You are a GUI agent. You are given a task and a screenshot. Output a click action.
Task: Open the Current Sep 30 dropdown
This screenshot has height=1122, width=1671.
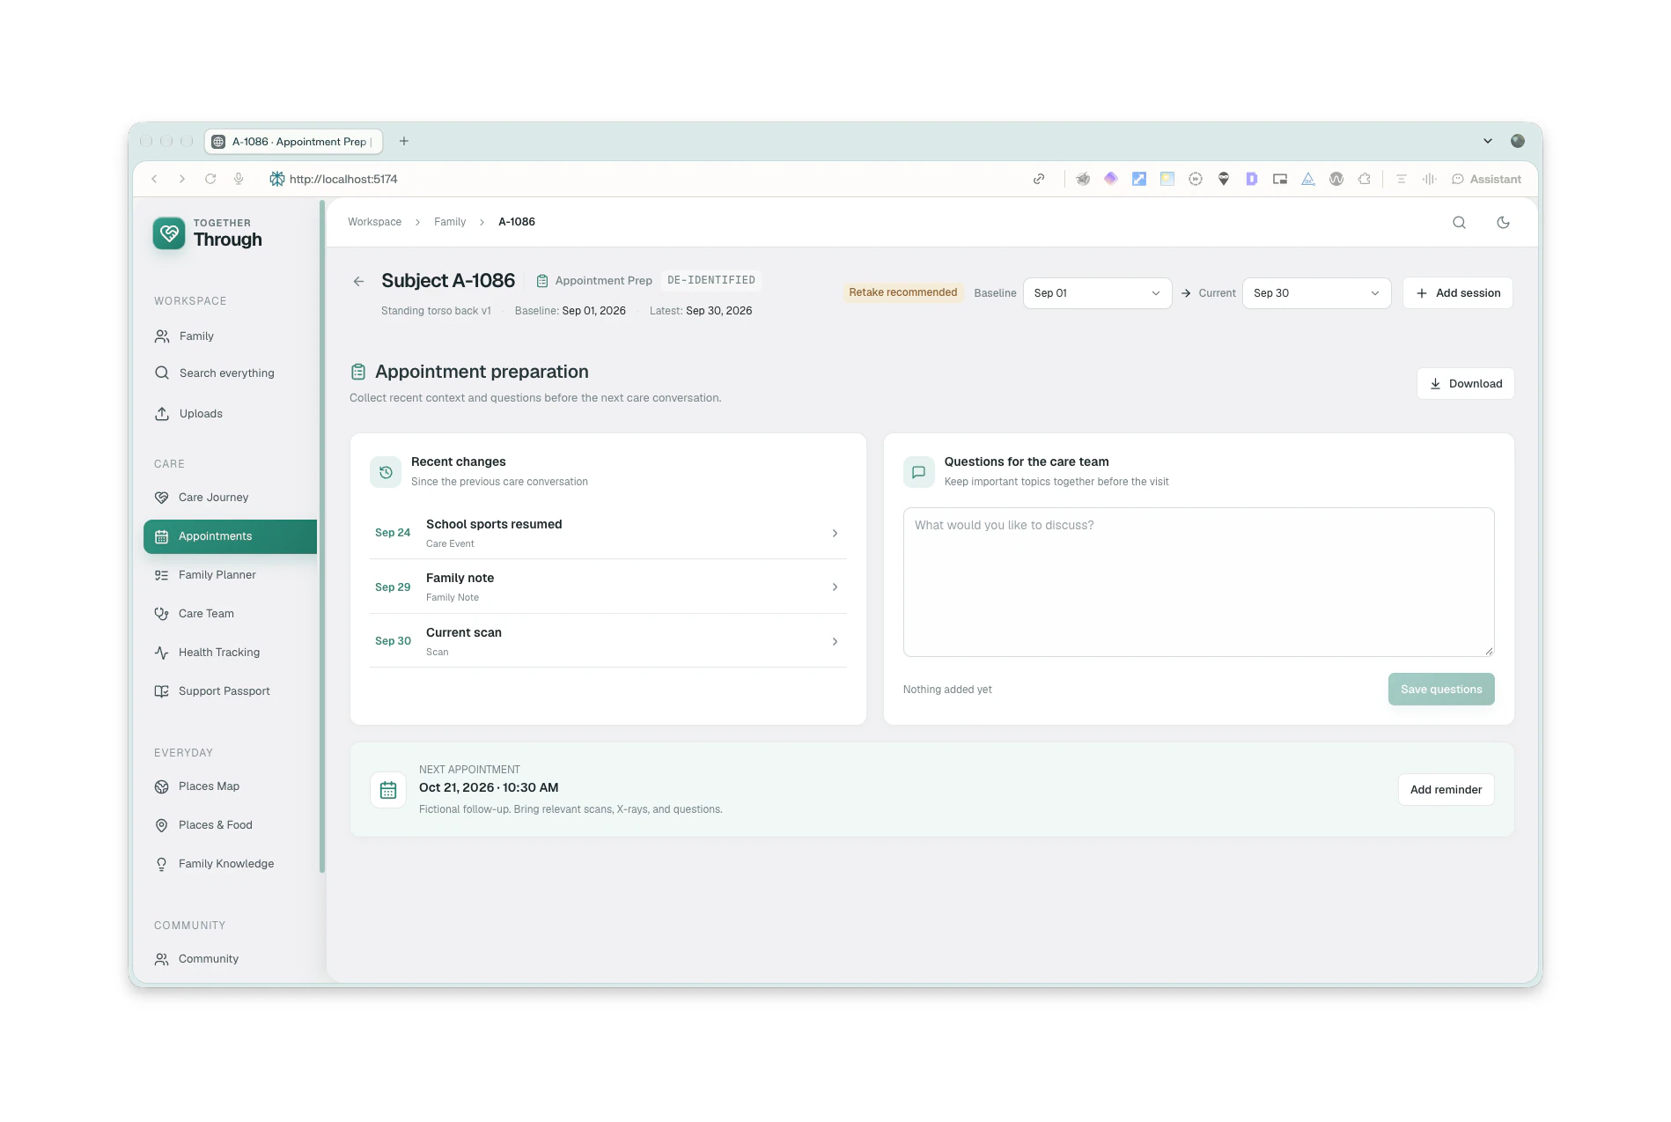point(1316,293)
